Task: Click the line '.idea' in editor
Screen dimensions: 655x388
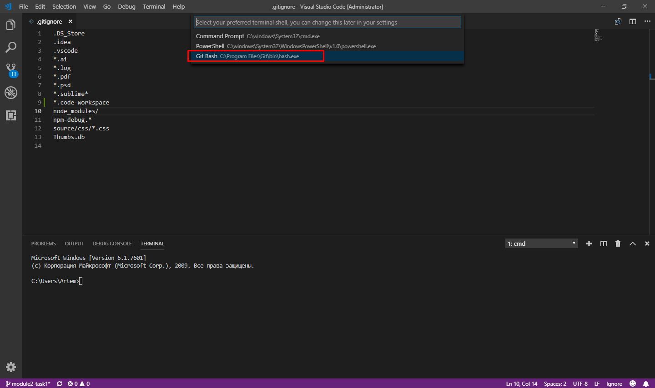Action: [62, 42]
